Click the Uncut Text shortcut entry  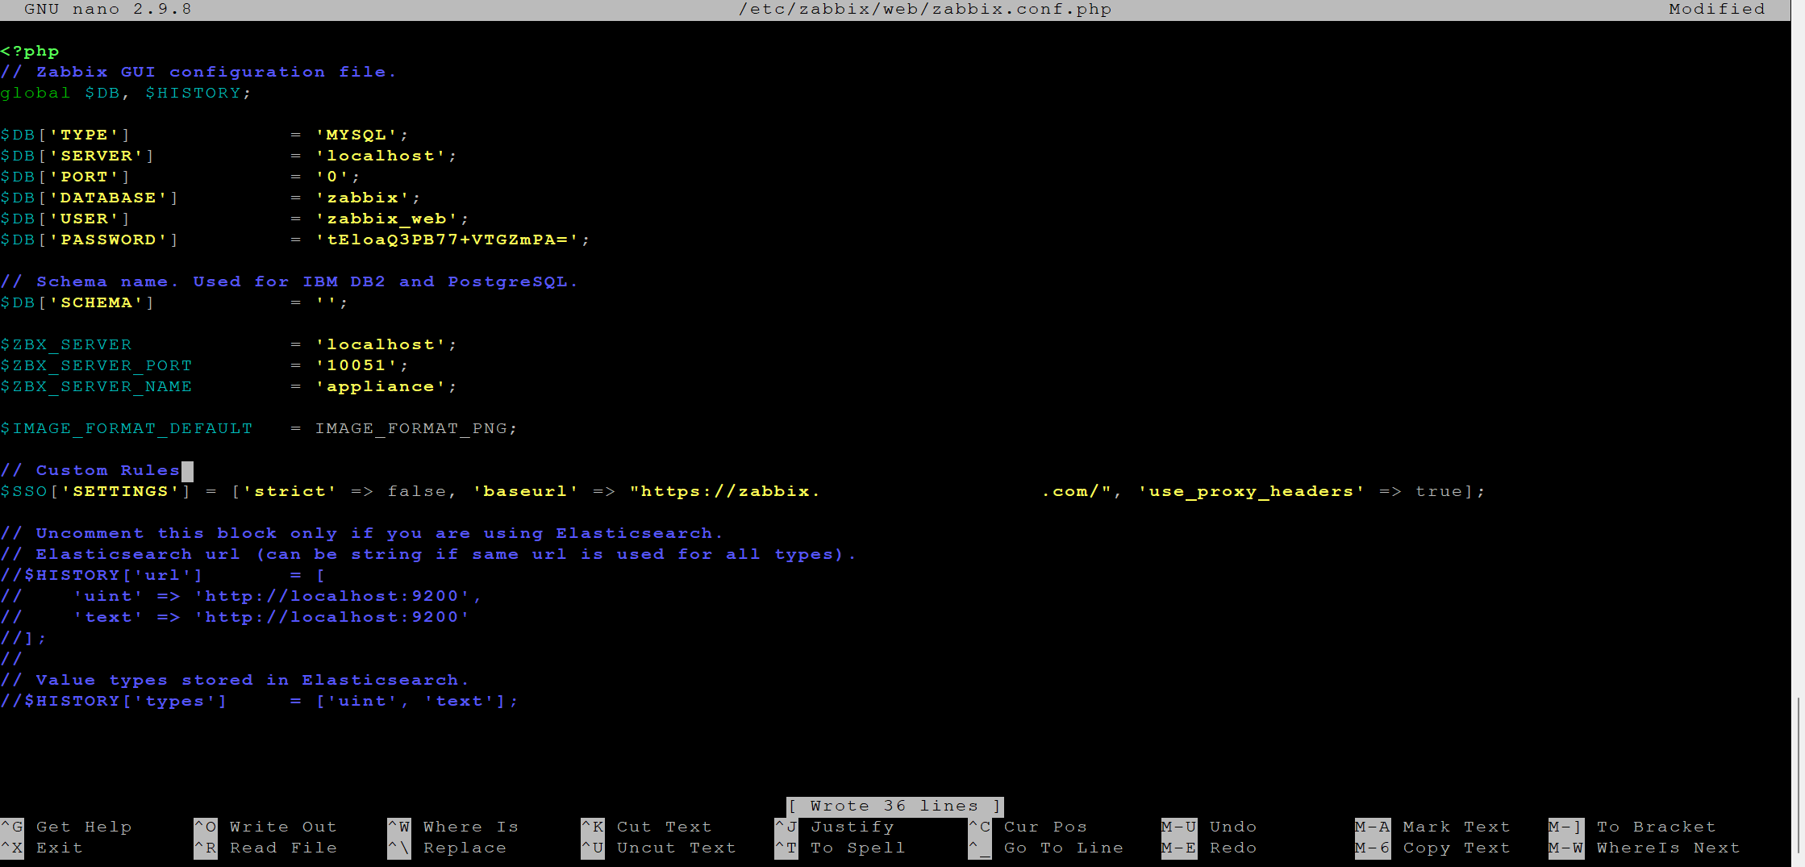pos(659,848)
